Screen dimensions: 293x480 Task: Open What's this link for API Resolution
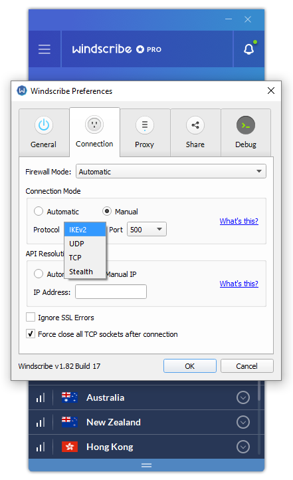point(239,284)
